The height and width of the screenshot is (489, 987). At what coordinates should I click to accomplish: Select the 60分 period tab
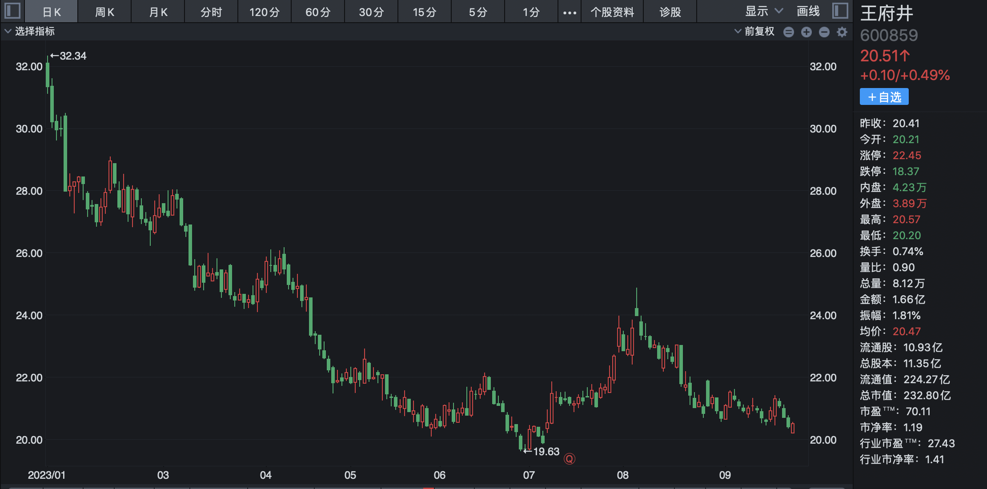318,12
